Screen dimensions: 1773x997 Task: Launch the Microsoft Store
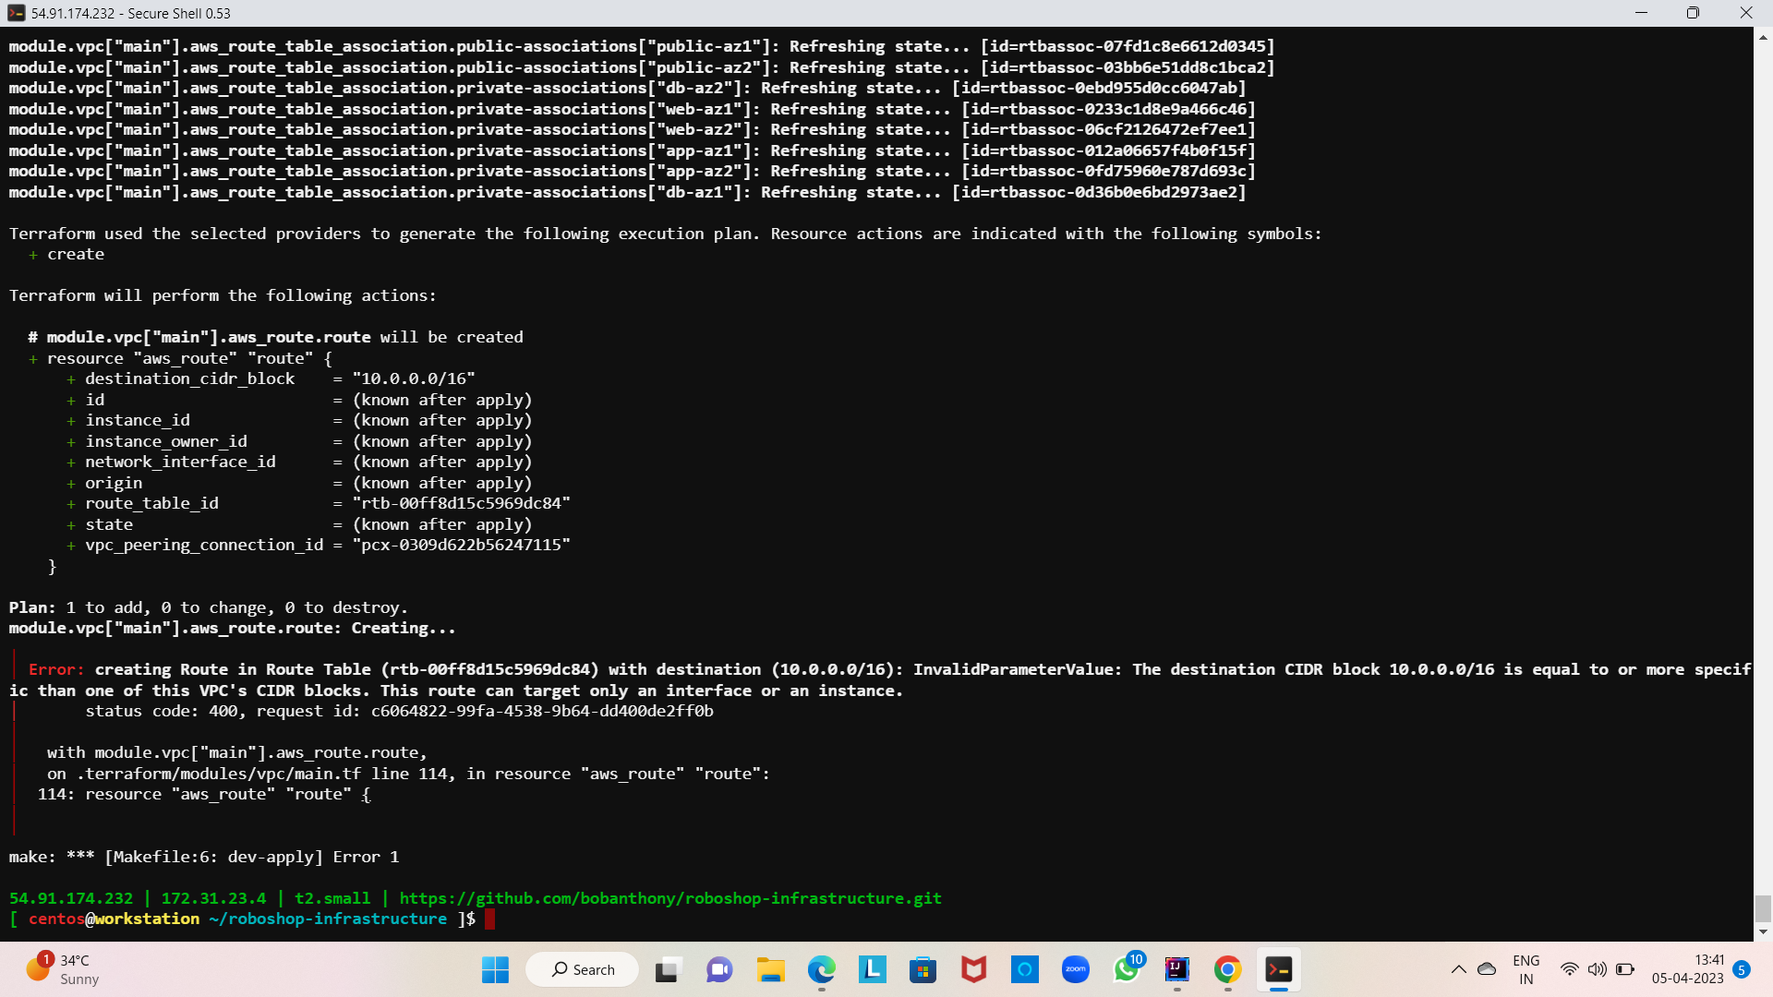tap(923, 969)
